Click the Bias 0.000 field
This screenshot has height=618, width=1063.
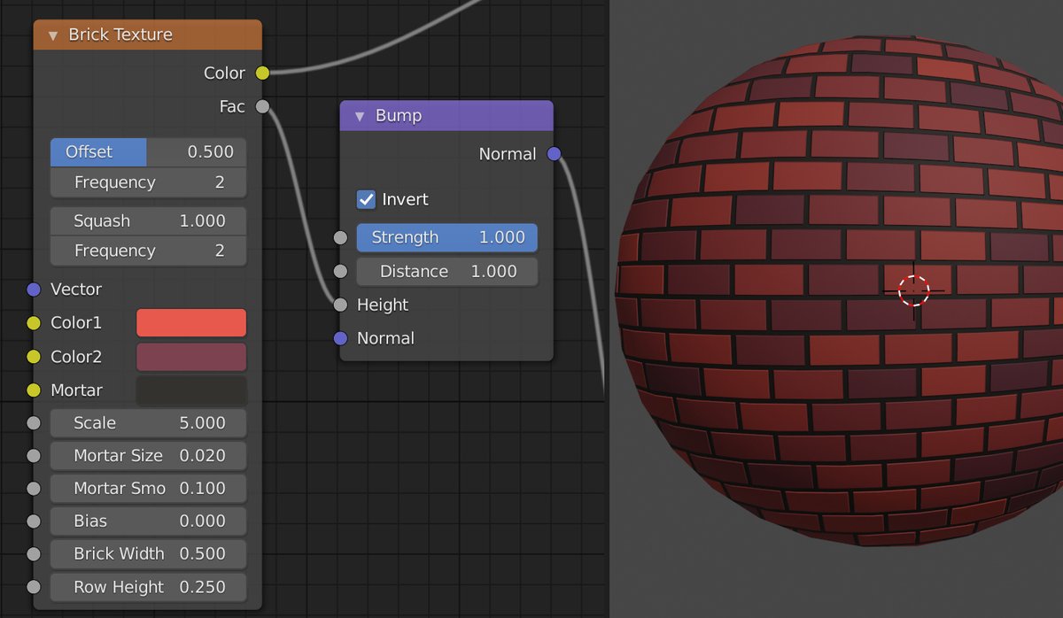click(148, 521)
